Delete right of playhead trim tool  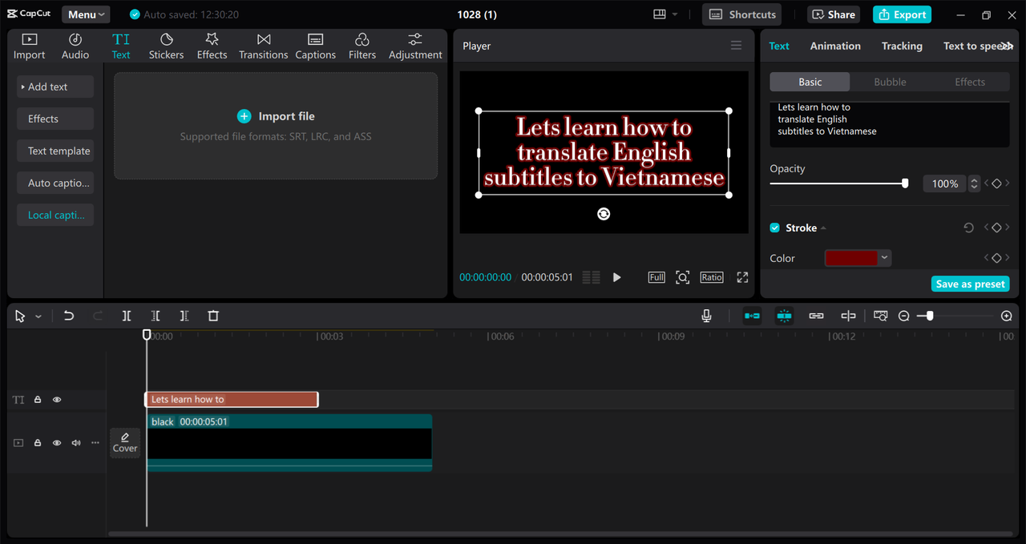[x=184, y=316]
